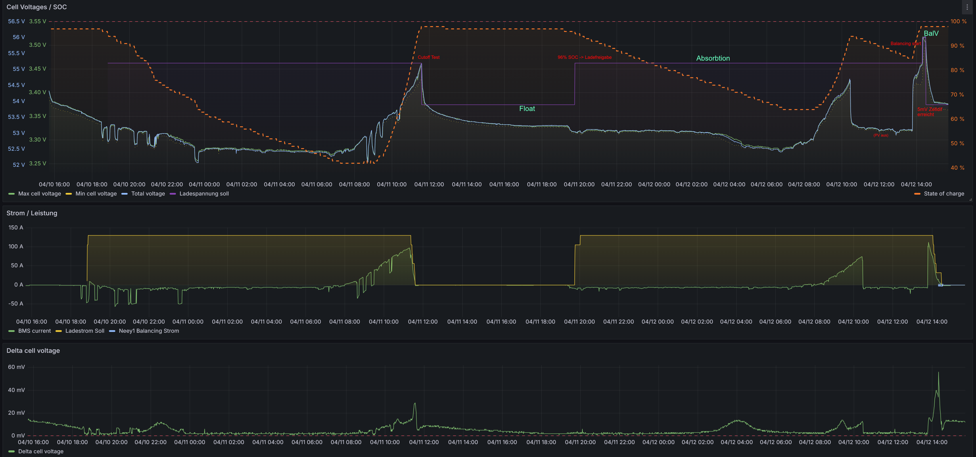The image size is (976, 457).
Task: Toggle Total voltage series label
Action: [148, 194]
